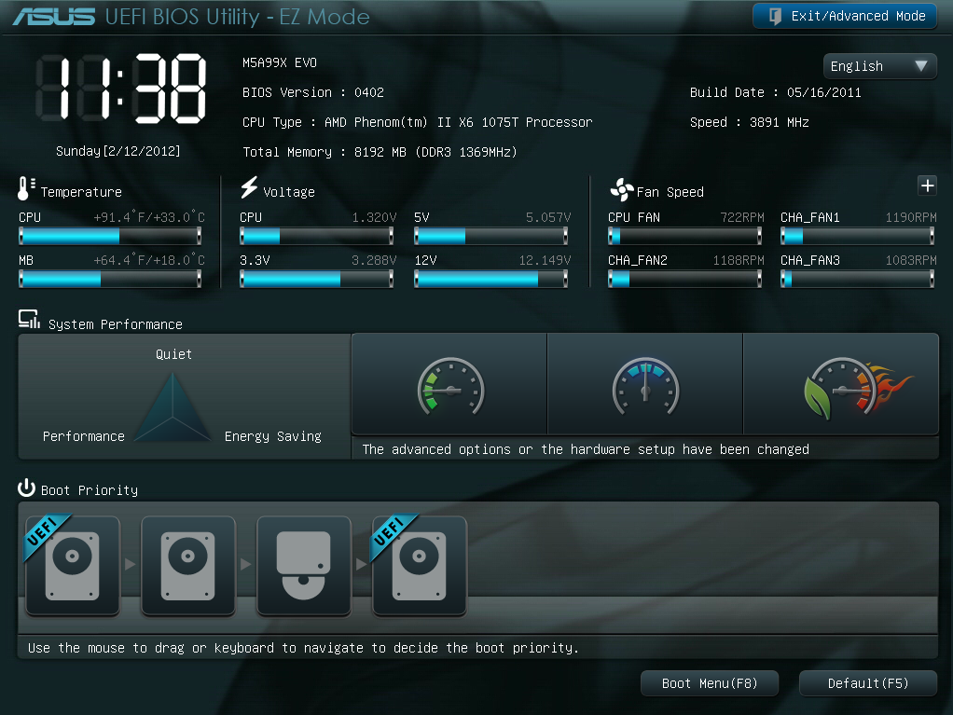Click the CHA_FAN1 speed bar
The height and width of the screenshot is (715, 953).
coord(858,236)
